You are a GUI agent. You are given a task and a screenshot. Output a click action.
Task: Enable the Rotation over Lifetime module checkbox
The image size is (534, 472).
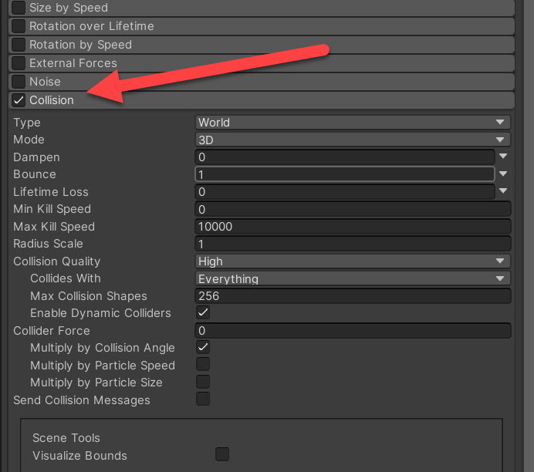pos(19,26)
